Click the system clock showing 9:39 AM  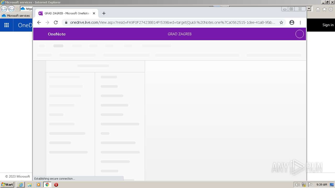coord(322,185)
